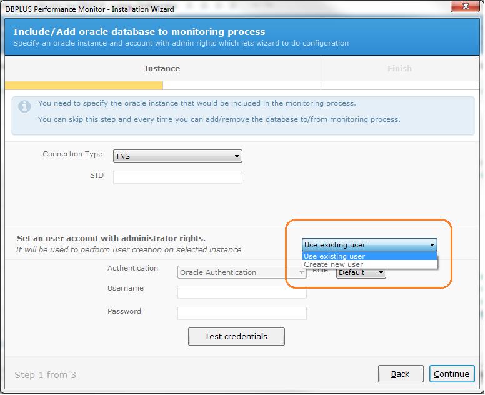This screenshot has width=485, height=395.
Task: Click the Test credentials button
Action: 236,336
